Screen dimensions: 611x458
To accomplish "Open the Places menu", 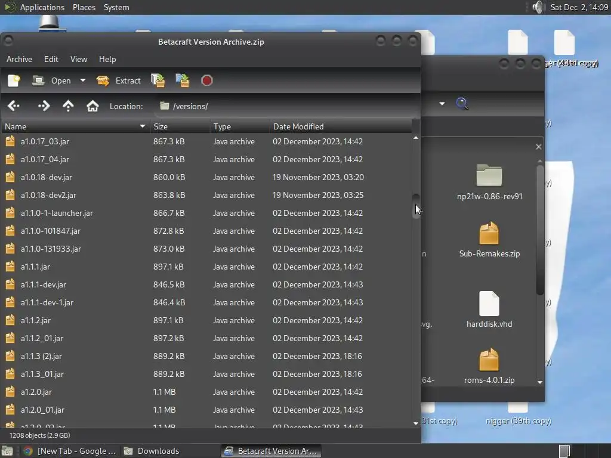I will pyautogui.click(x=84, y=7).
